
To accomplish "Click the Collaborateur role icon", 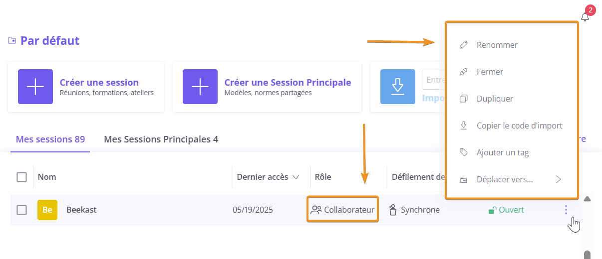I will point(316,210).
